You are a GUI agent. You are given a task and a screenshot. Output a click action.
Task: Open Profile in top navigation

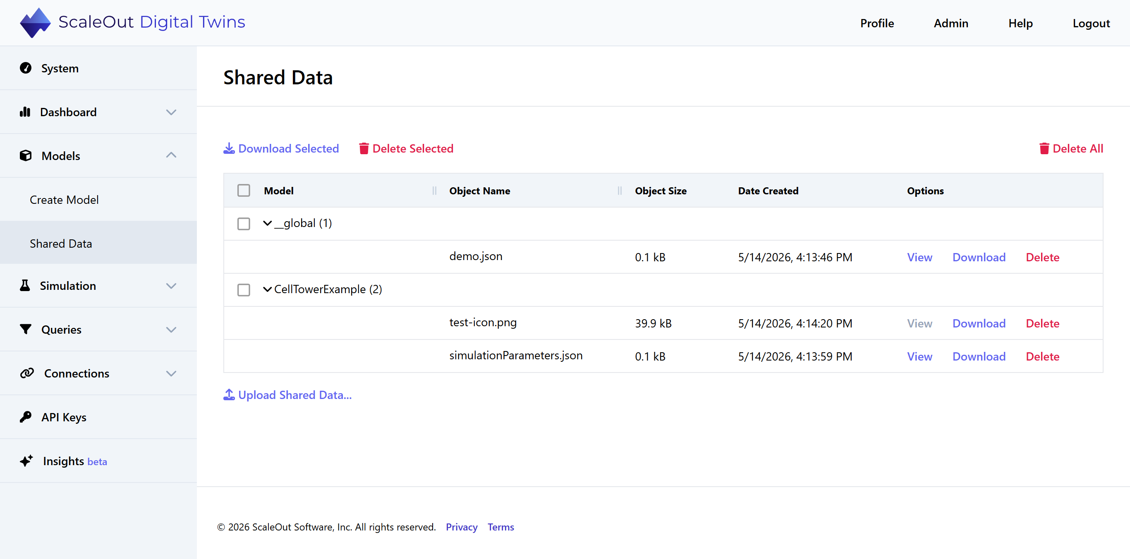(x=877, y=23)
